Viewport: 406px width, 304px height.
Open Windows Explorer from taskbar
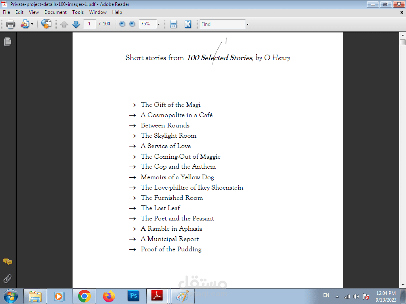(x=35, y=296)
